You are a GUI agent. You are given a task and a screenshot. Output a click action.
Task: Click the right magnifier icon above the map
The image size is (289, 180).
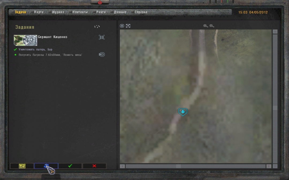212,26
